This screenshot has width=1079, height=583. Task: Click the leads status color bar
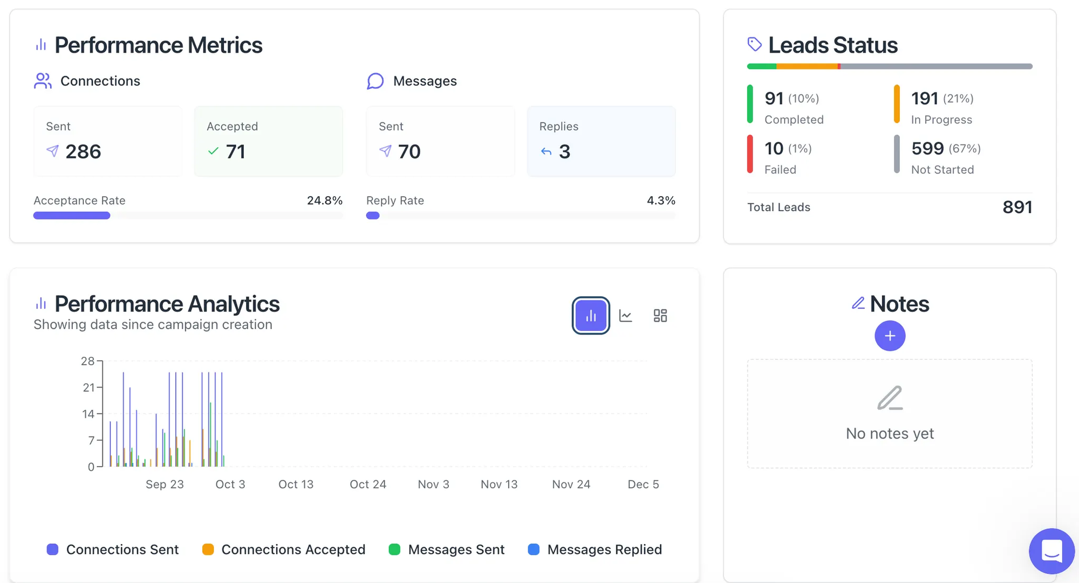889,66
